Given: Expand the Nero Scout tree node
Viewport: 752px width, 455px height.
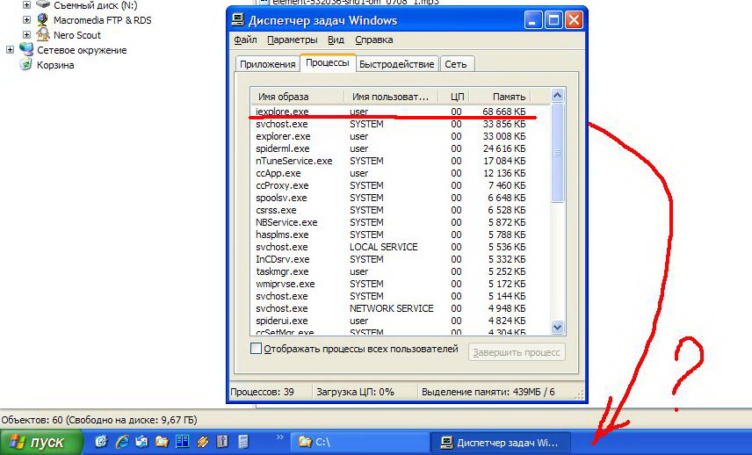Looking at the screenshot, I should click(x=26, y=35).
